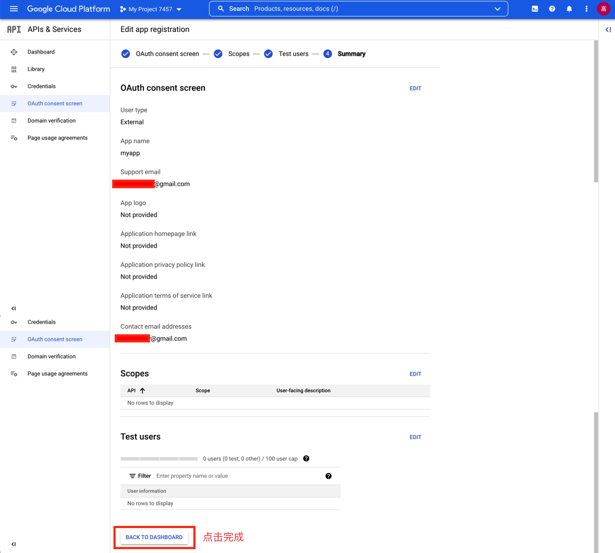Open the user account avatar

(x=603, y=9)
